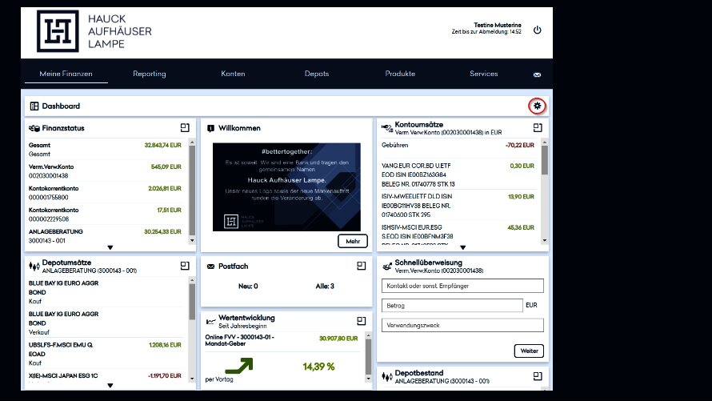
Task: Select the ISIV-MWEEUETF DLD ISIN transaction
Action: coord(458,205)
